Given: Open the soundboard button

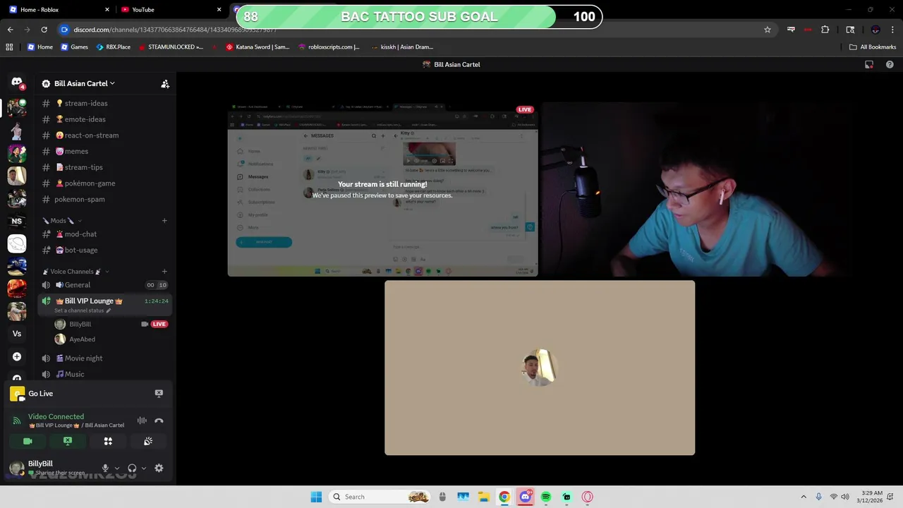Looking at the screenshot, I should click(x=148, y=441).
